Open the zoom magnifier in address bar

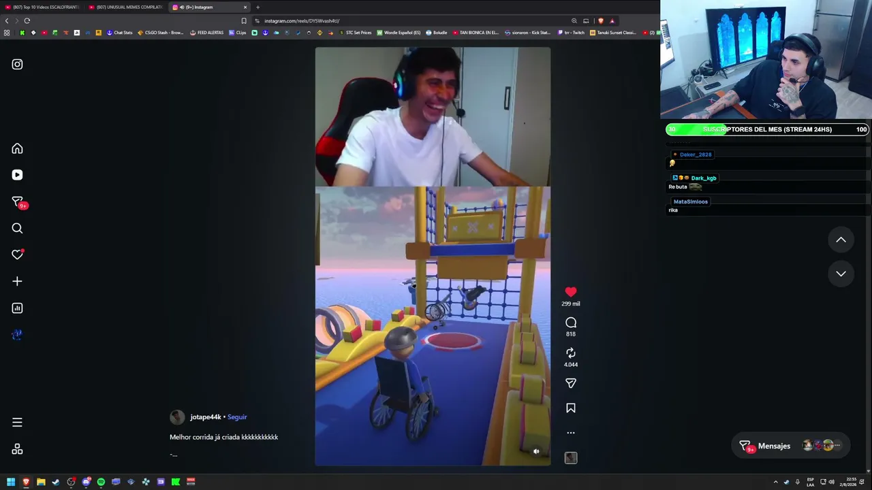click(x=574, y=20)
